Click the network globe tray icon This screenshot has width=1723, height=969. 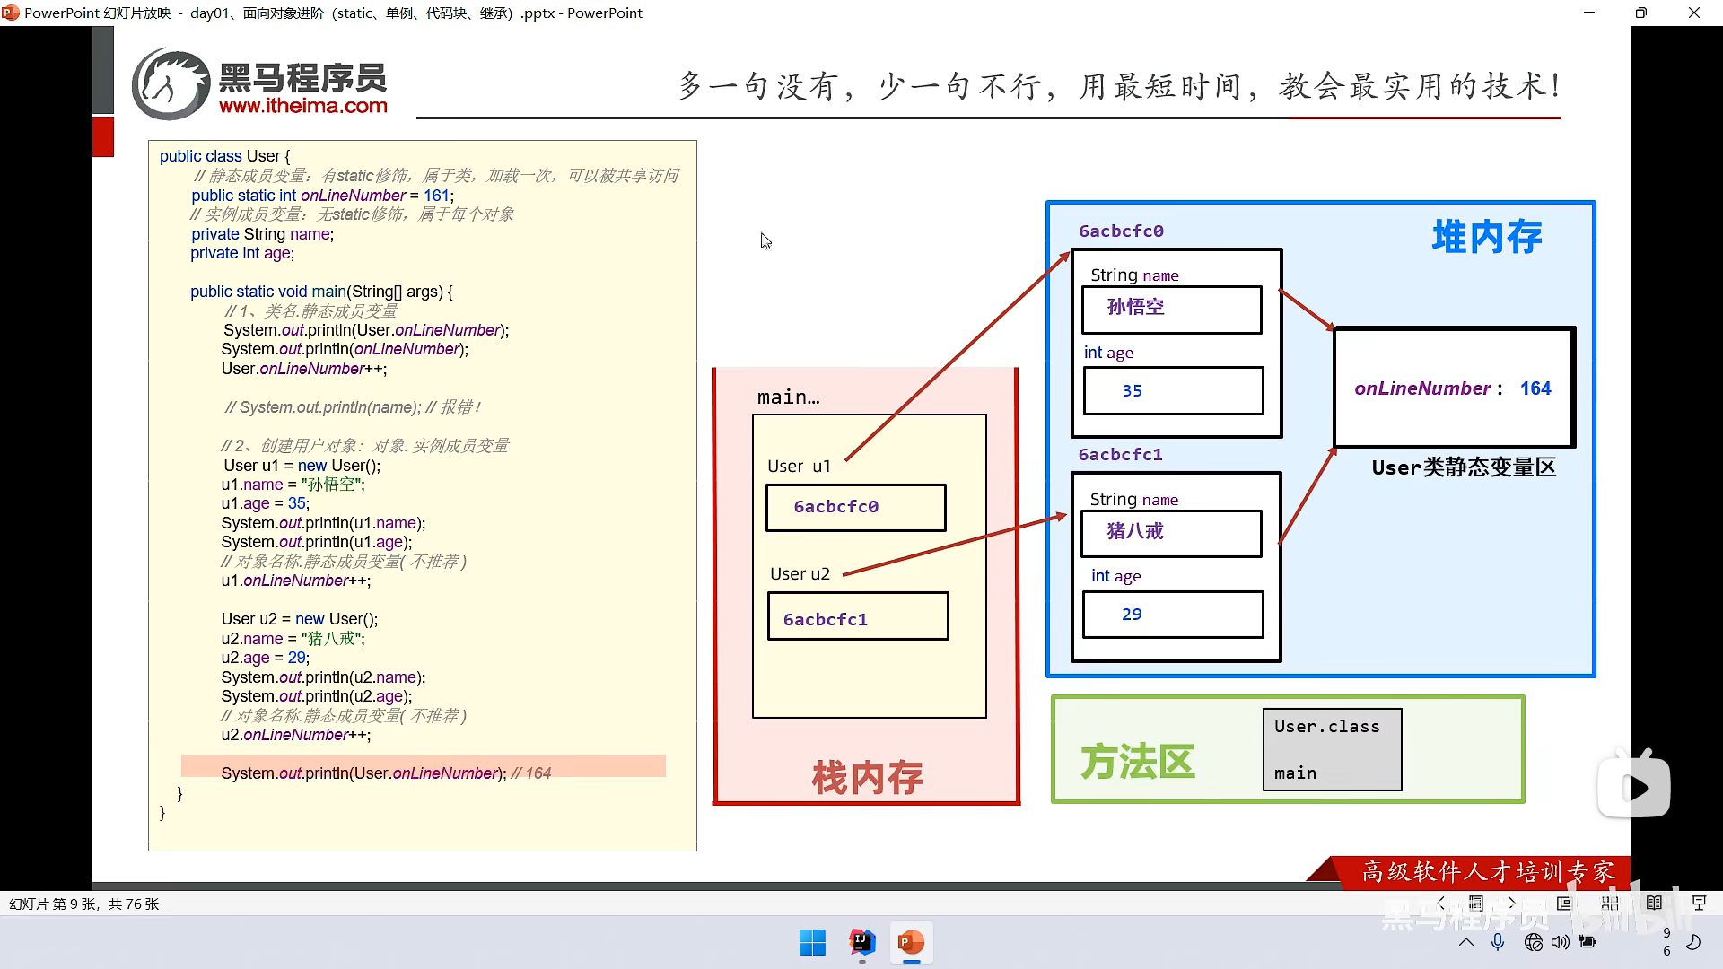tap(1533, 942)
